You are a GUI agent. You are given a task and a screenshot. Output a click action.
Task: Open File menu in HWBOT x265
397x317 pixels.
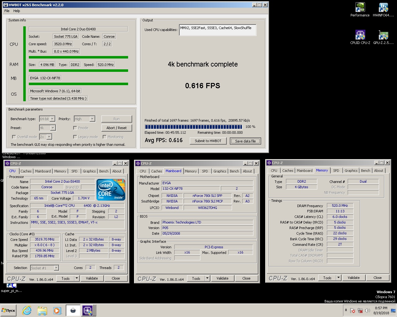click(7, 11)
